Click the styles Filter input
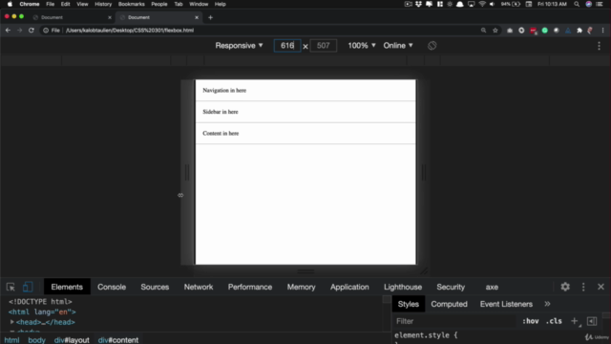 click(x=454, y=321)
